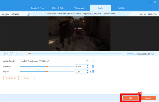The height and width of the screenshot is (102, 159).
Task: Open the Watermark tab
Action: [79, 8]
